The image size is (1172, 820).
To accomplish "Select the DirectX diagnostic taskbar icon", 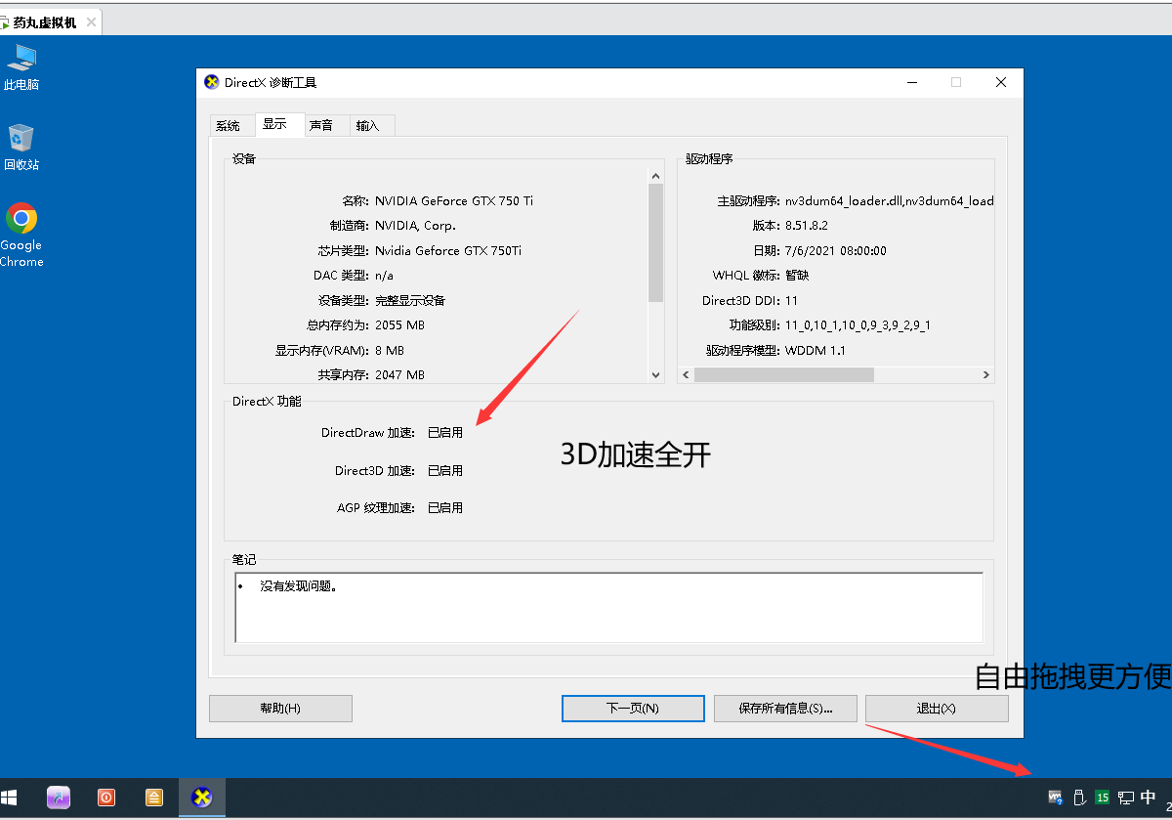I will [x=202, y=798].
